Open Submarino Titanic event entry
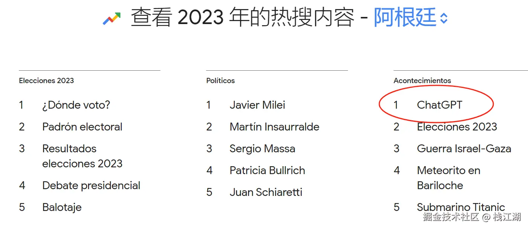Screen dimensions: 528x229 point(461,207)
